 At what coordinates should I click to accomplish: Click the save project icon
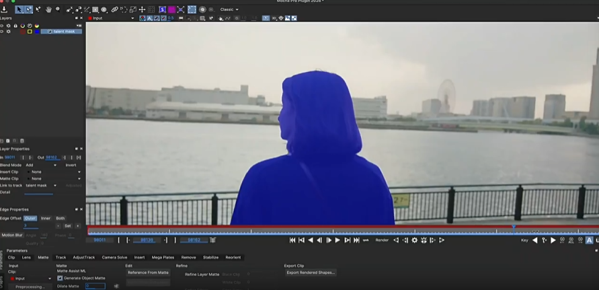(5, 9)
